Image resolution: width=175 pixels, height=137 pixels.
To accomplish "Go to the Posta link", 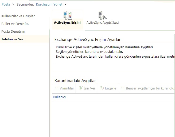I will [x=6, y=5].
